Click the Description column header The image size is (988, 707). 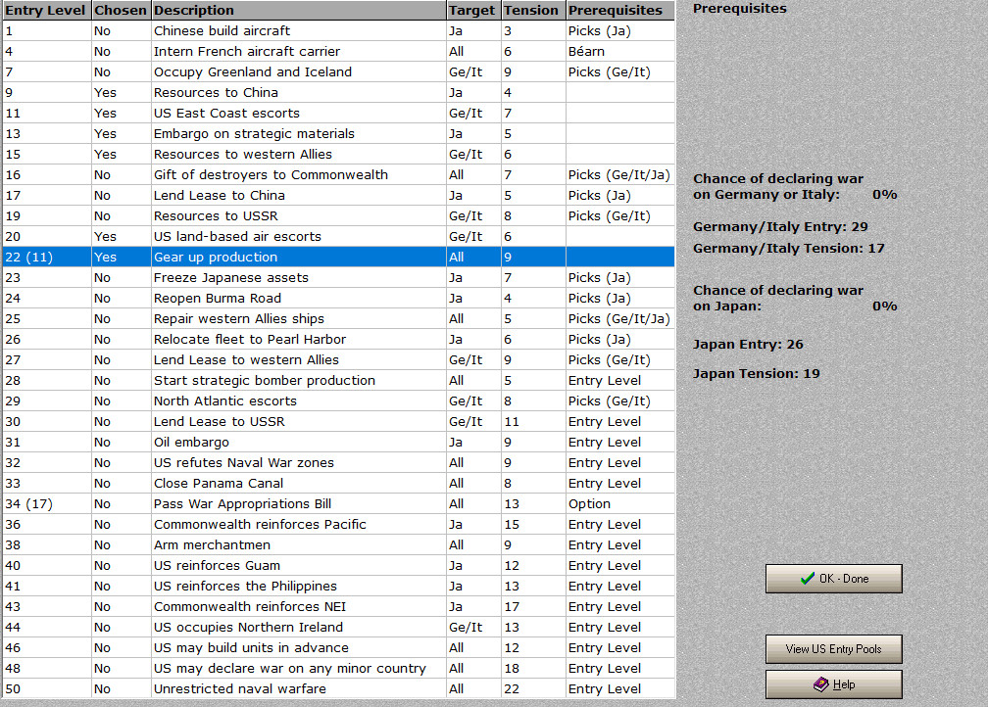click(x=299, y=10)
